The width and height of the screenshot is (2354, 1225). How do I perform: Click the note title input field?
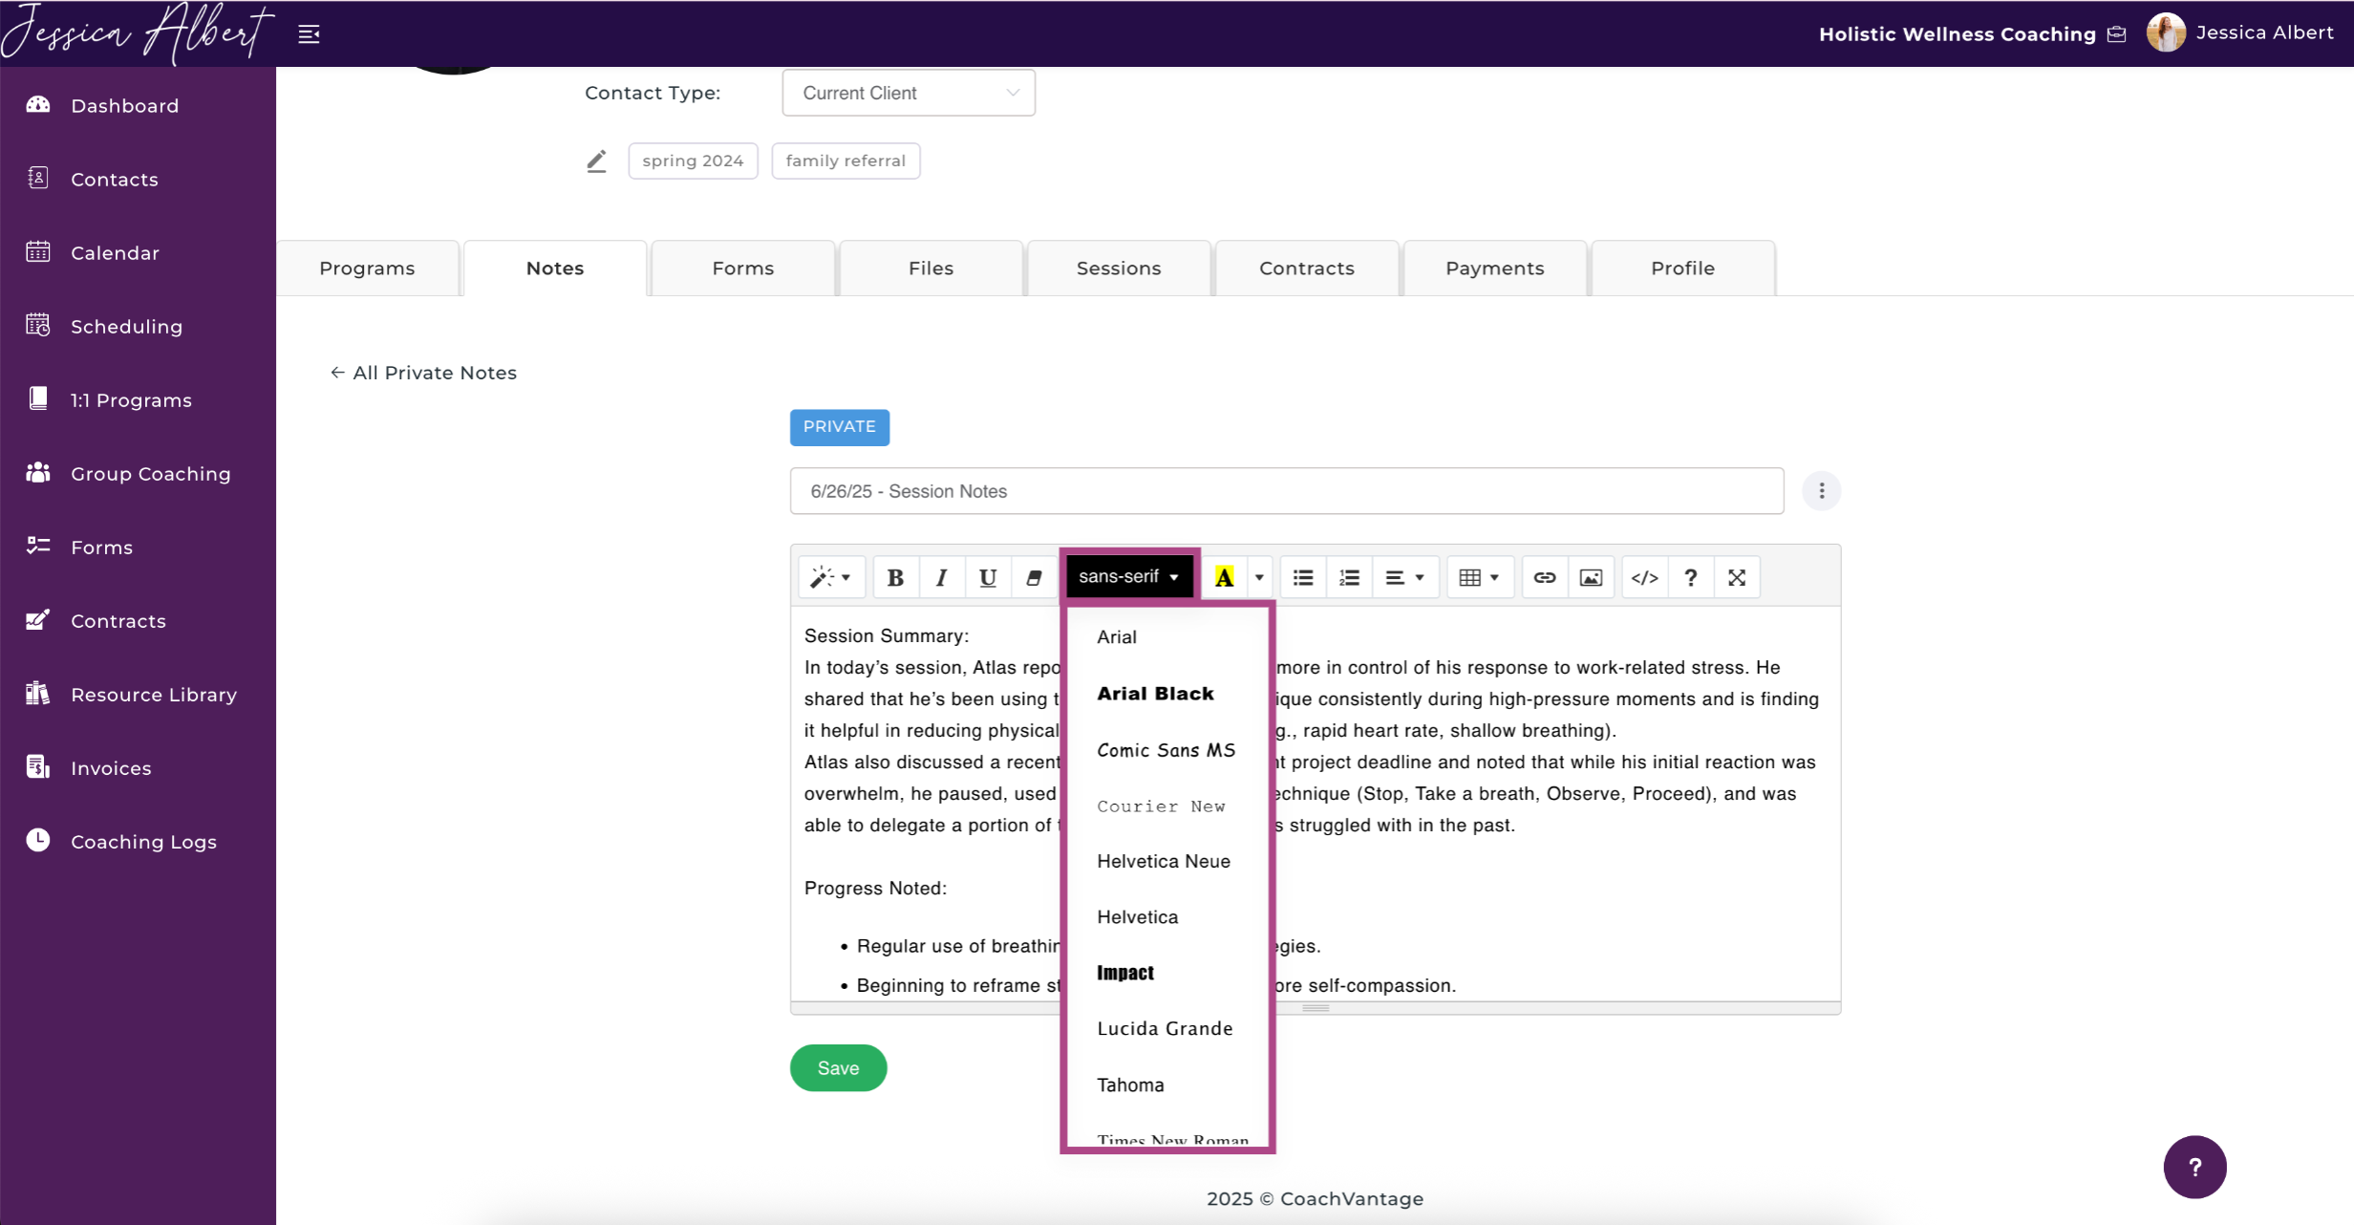point(1286,491)
